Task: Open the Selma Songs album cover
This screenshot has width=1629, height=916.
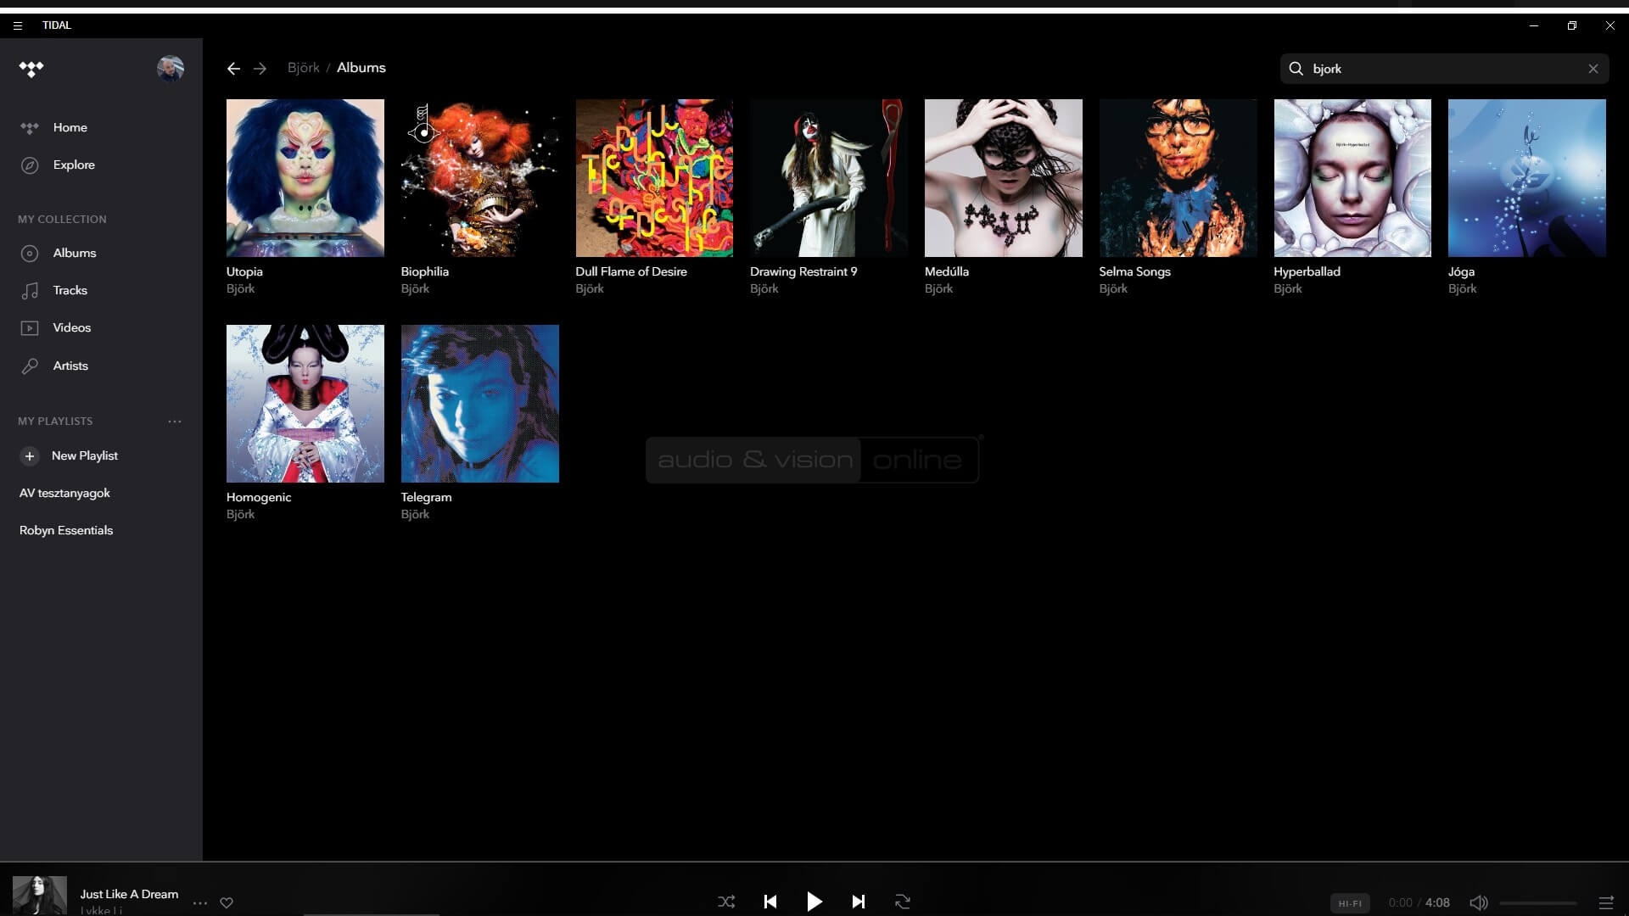Action: 1178,178
